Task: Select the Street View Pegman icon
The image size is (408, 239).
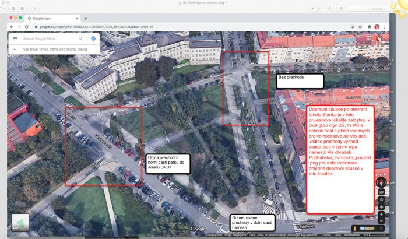Action: pos(354,229)
